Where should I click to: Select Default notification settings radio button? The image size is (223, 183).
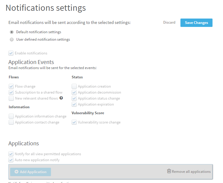(x=12, y=32)
